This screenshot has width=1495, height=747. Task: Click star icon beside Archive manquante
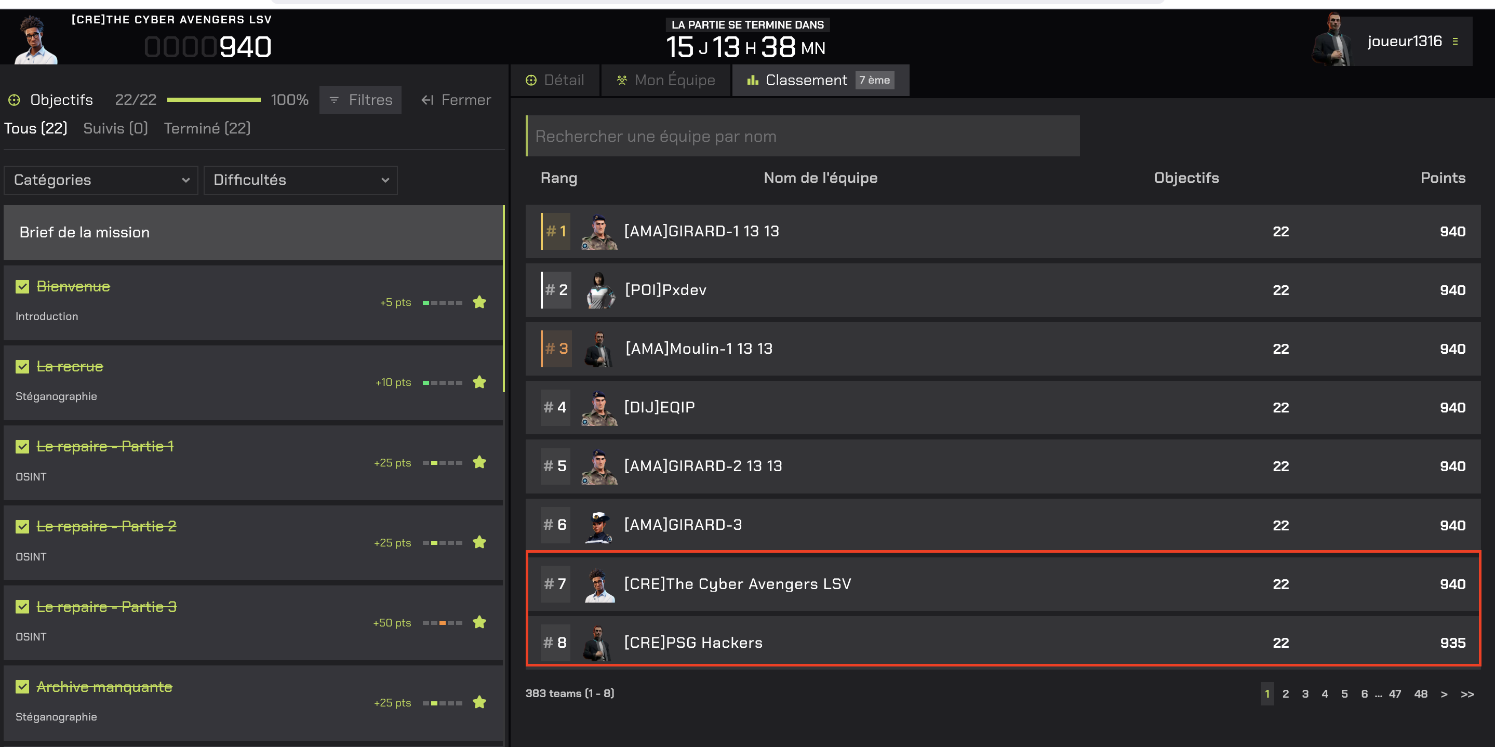point(479,702)
